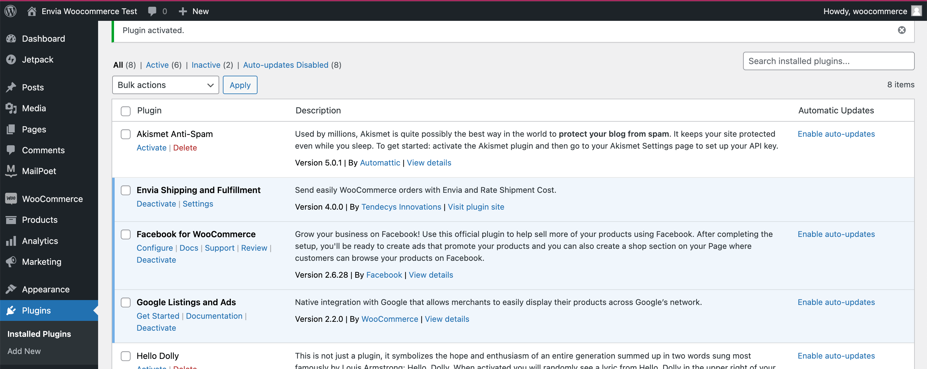Click the Search installed plugins field
The width and height of the screenshot is (927, 369).
828,61
